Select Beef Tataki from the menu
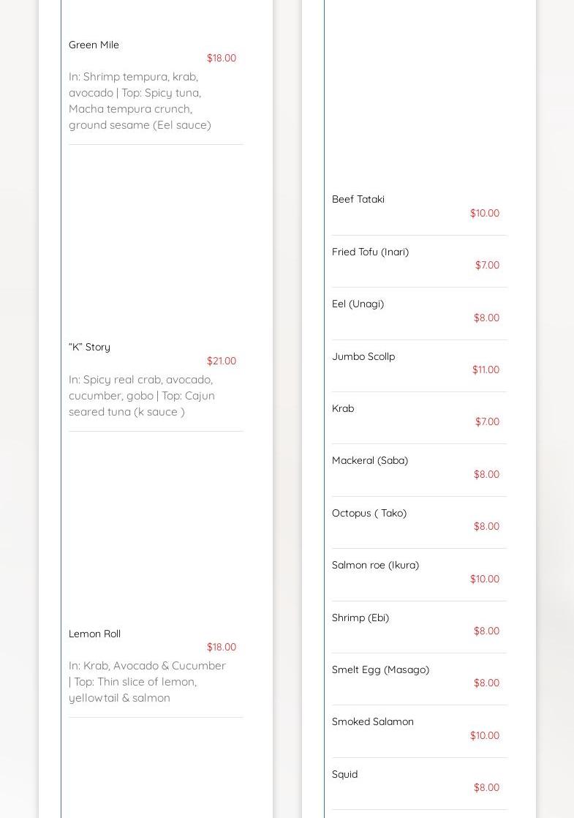This screenshot has width=574, height=818. pyautogui.click(x=358, y=199)
